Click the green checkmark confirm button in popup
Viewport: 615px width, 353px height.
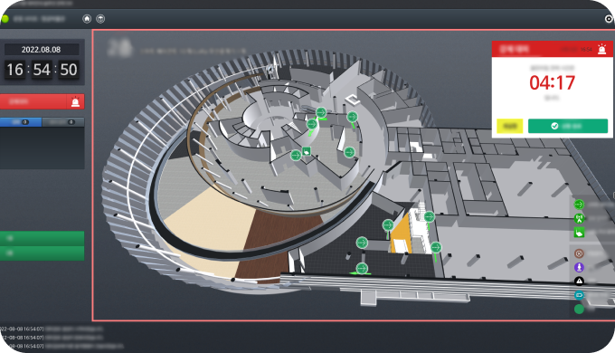(x=568, y=126)
